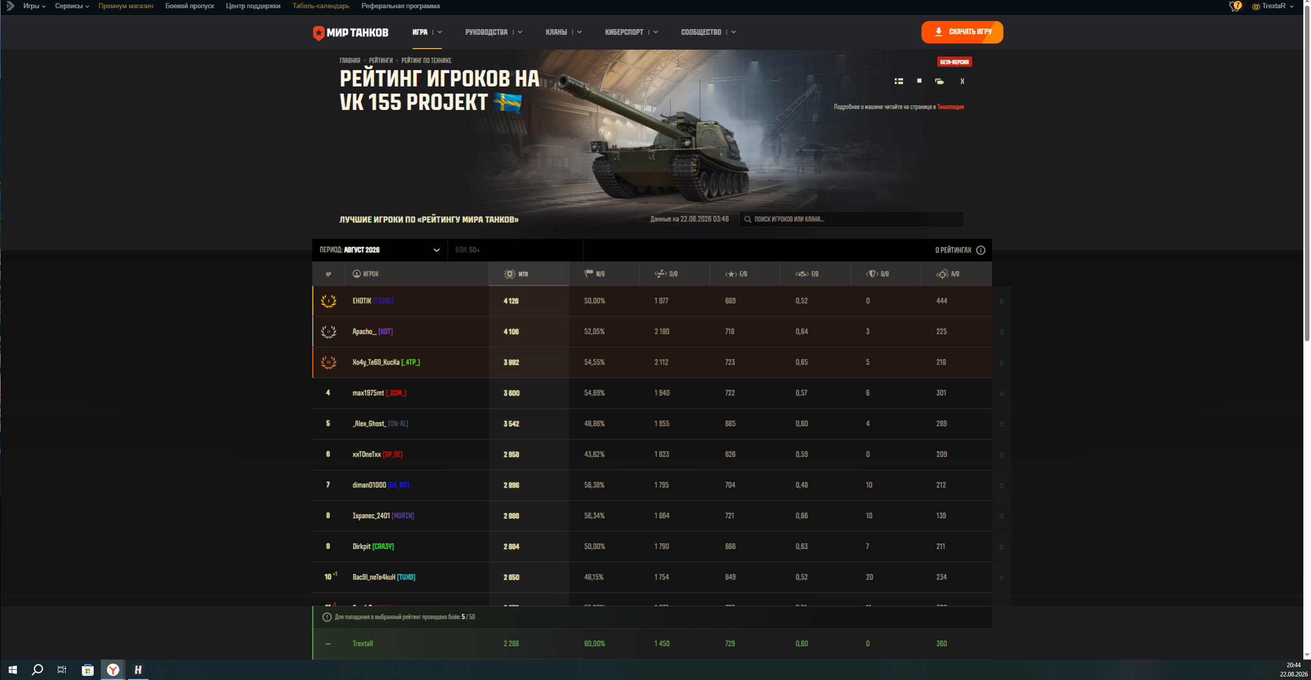Open the H app on the taskbar
The image size is (1311, 680).
(x=138, y=670)
